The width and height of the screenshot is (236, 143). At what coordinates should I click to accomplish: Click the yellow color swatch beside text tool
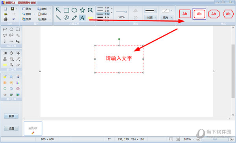(x=90, y=18)
